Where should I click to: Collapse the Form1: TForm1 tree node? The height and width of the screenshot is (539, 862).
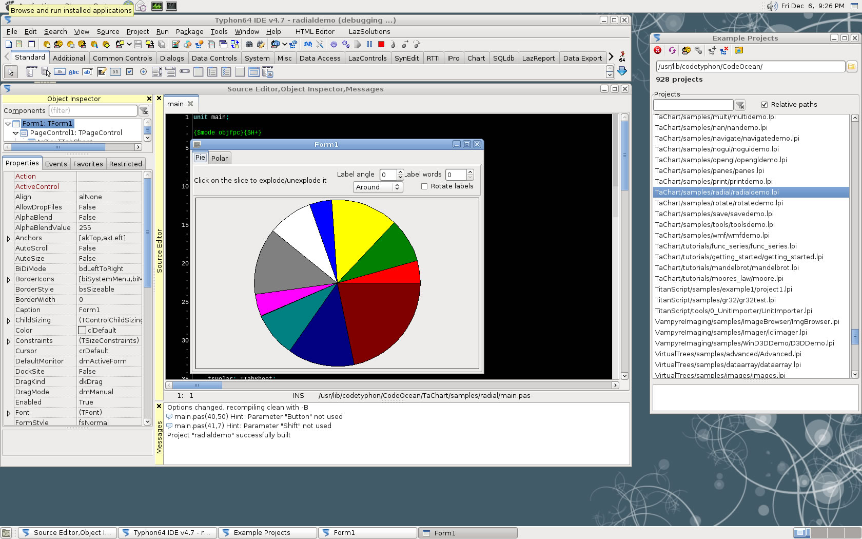(8, 124)
